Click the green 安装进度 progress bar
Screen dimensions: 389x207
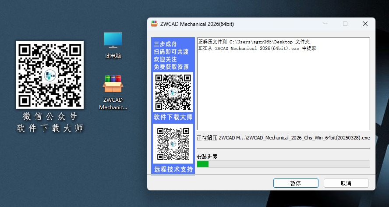click(283, 164)
